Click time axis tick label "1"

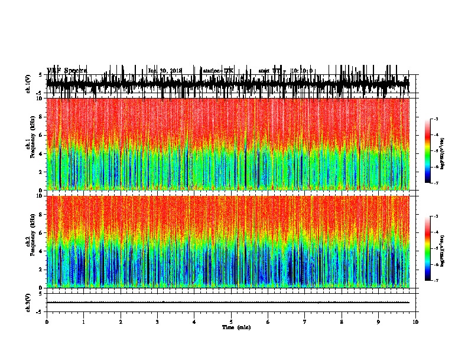tap(83, 322)
